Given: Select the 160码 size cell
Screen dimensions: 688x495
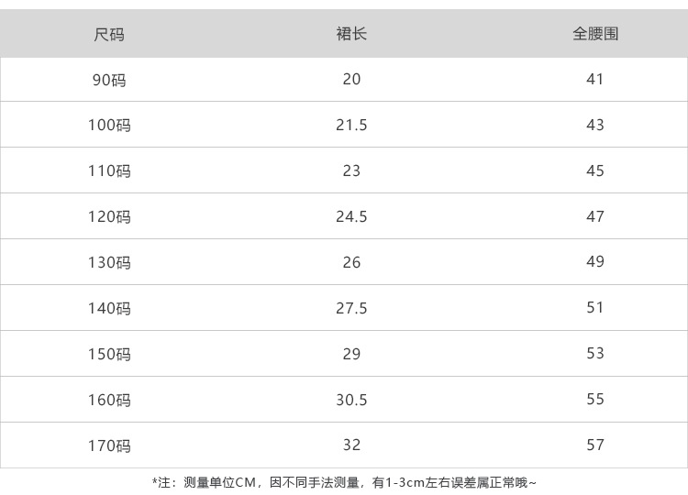Looking at the screenshot, I should 109,401.
